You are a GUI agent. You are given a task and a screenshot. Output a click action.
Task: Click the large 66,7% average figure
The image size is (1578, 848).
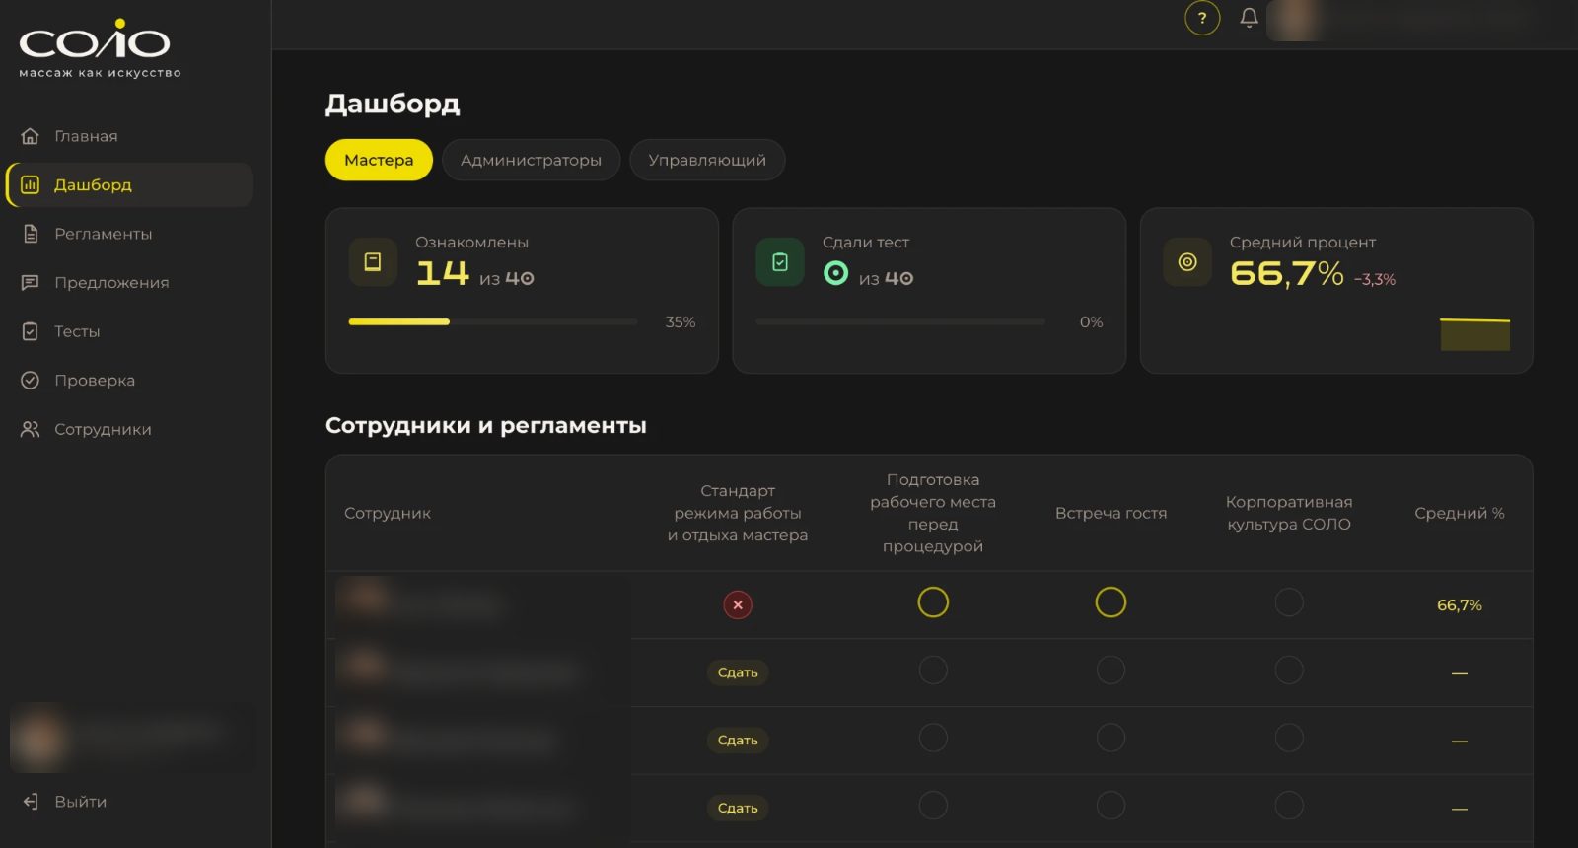coord(1287,273)
